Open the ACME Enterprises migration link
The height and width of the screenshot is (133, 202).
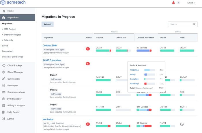[52, 60]
